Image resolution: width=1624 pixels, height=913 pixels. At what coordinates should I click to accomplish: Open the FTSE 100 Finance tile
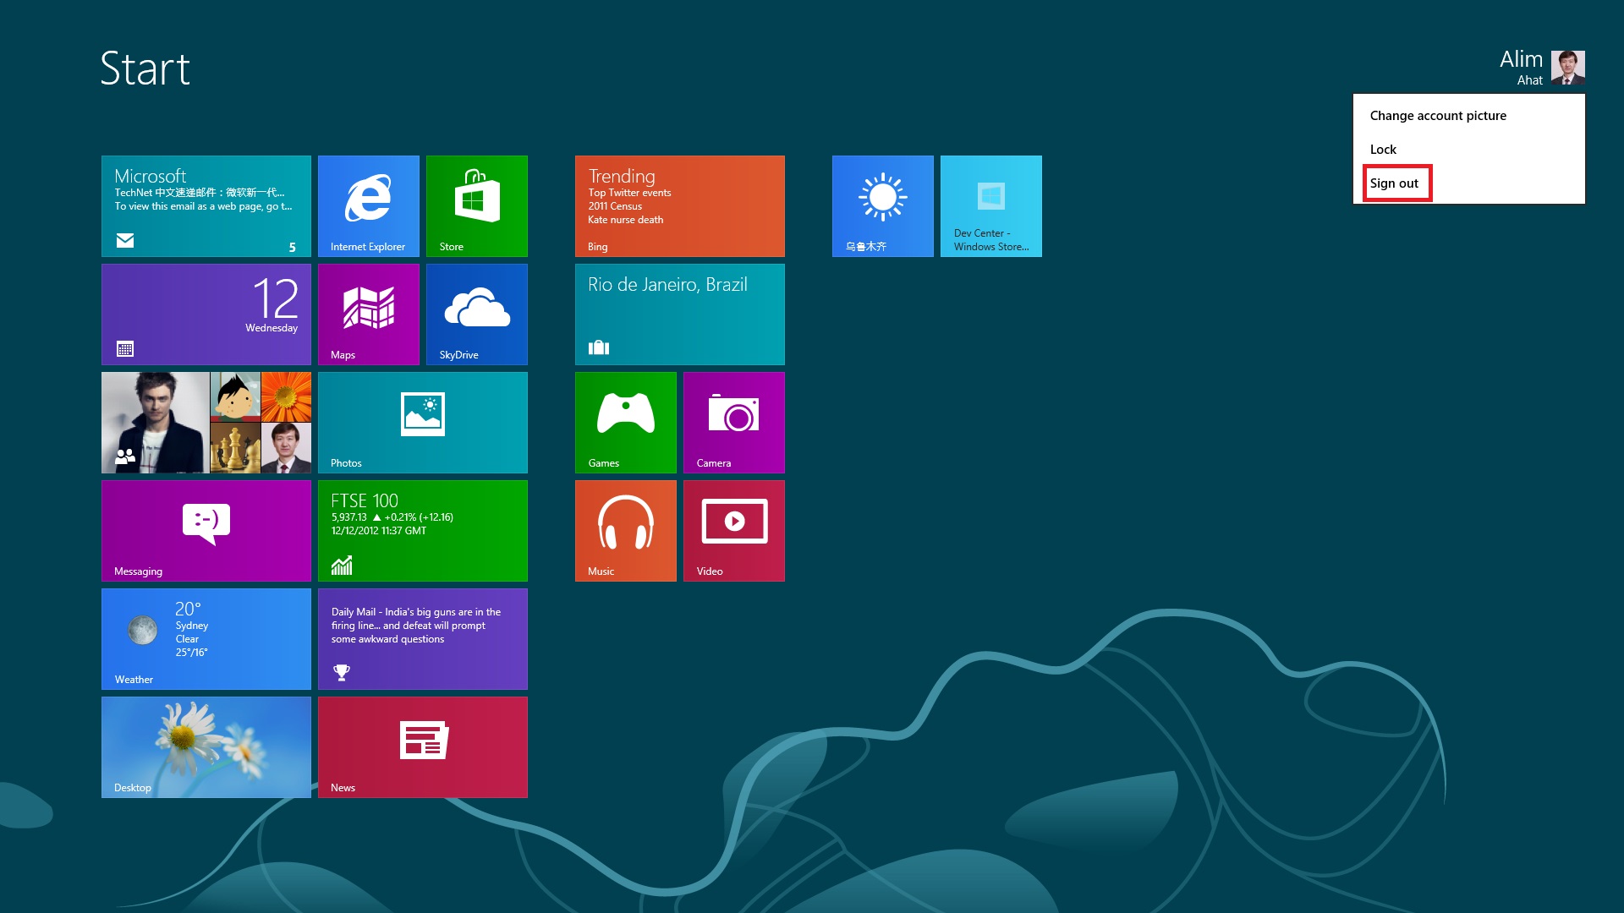tap(422, 530)
